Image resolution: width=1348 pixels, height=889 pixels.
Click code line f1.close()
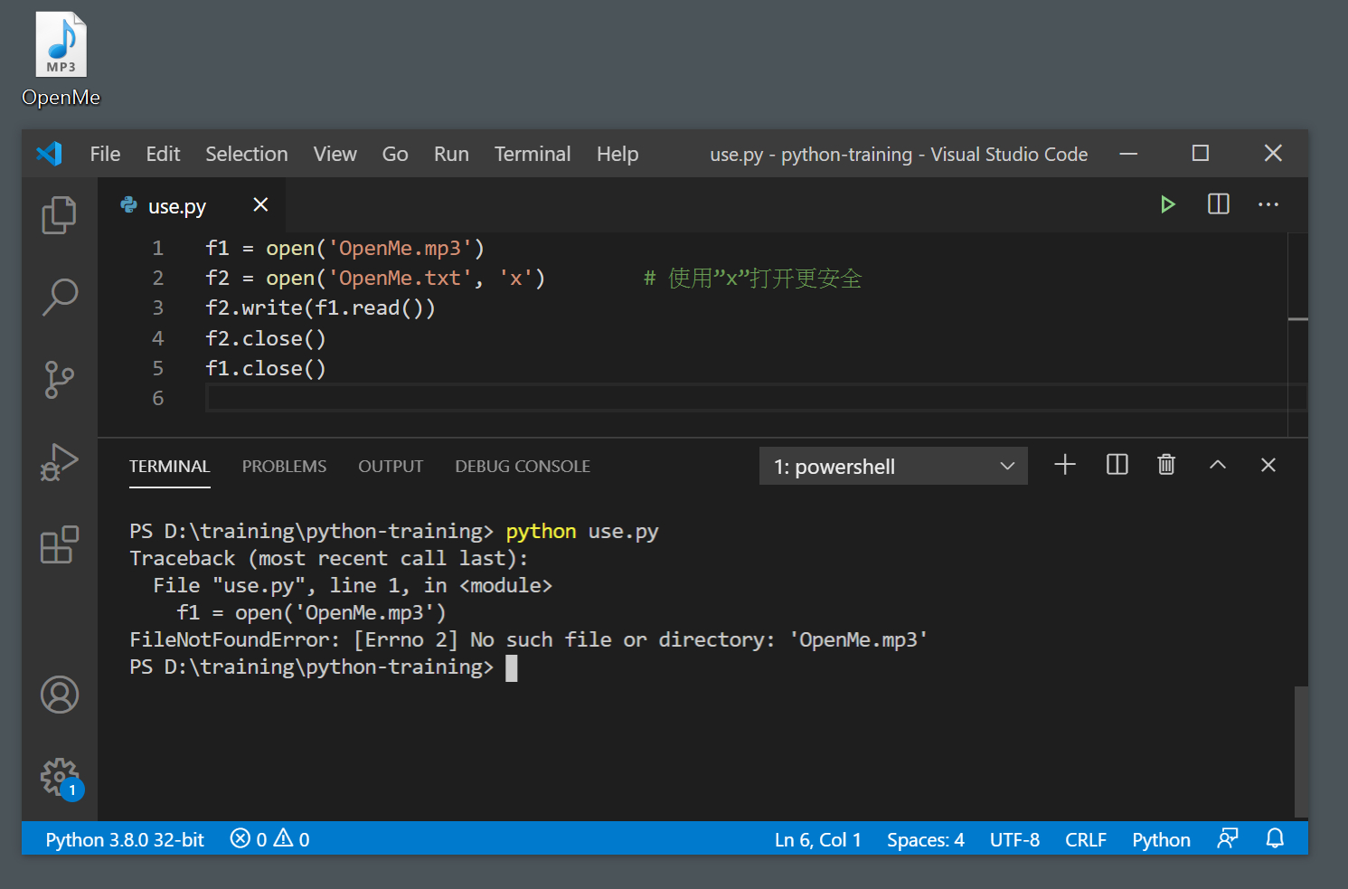pos(266,368)
